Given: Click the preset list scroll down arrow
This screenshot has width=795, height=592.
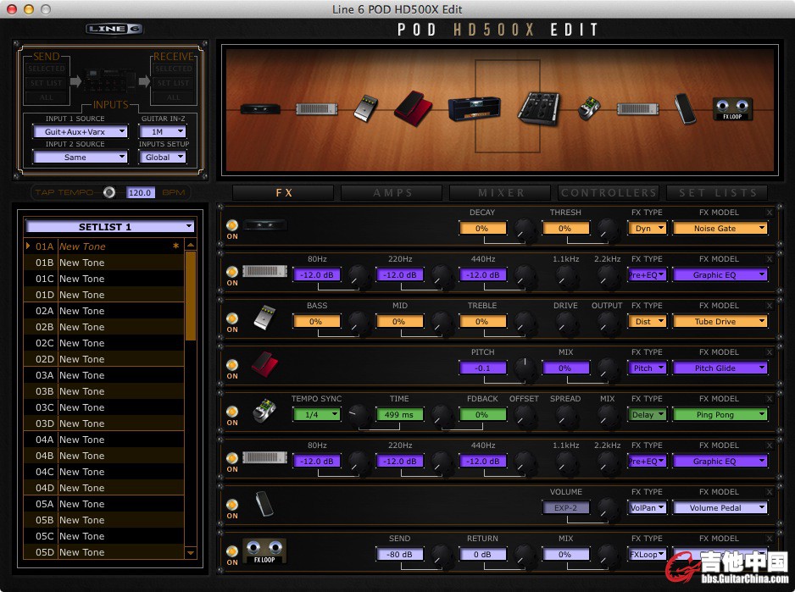Looking at the screenshot, I should pos(191,553).
